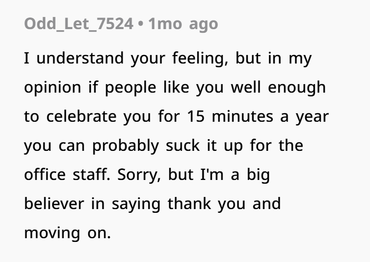Click the word "probably" in the comment

(x=125, y=146)
